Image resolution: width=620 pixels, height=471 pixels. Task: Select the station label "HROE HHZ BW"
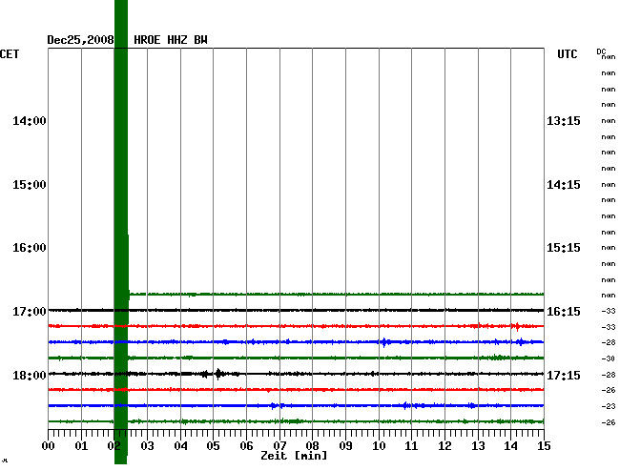[171, 40]
